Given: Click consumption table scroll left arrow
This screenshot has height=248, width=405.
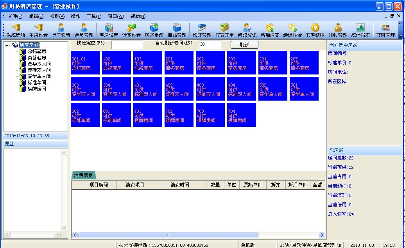Looking at the screenshot, I should point(75,235).
